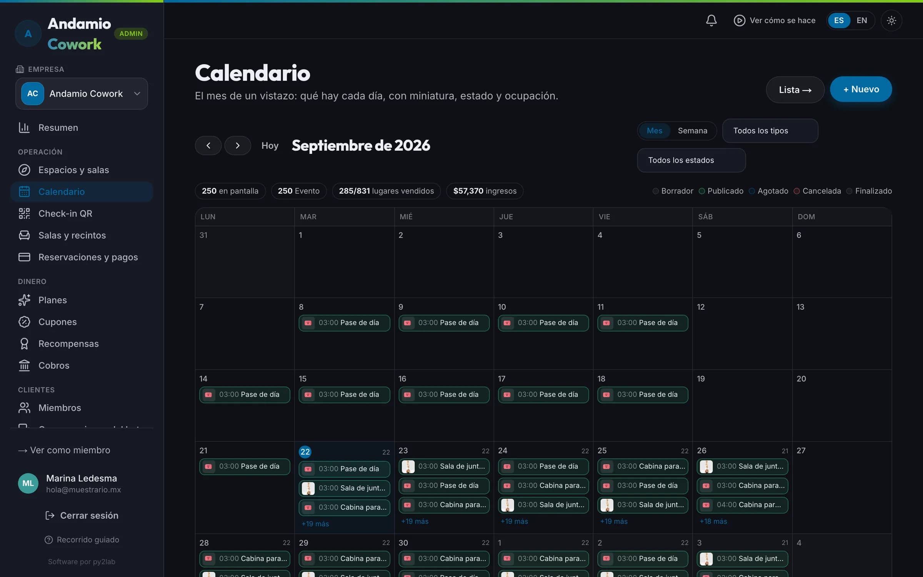Click the Miembros people icon
This screenshot has height=577, width=923.
24,408
